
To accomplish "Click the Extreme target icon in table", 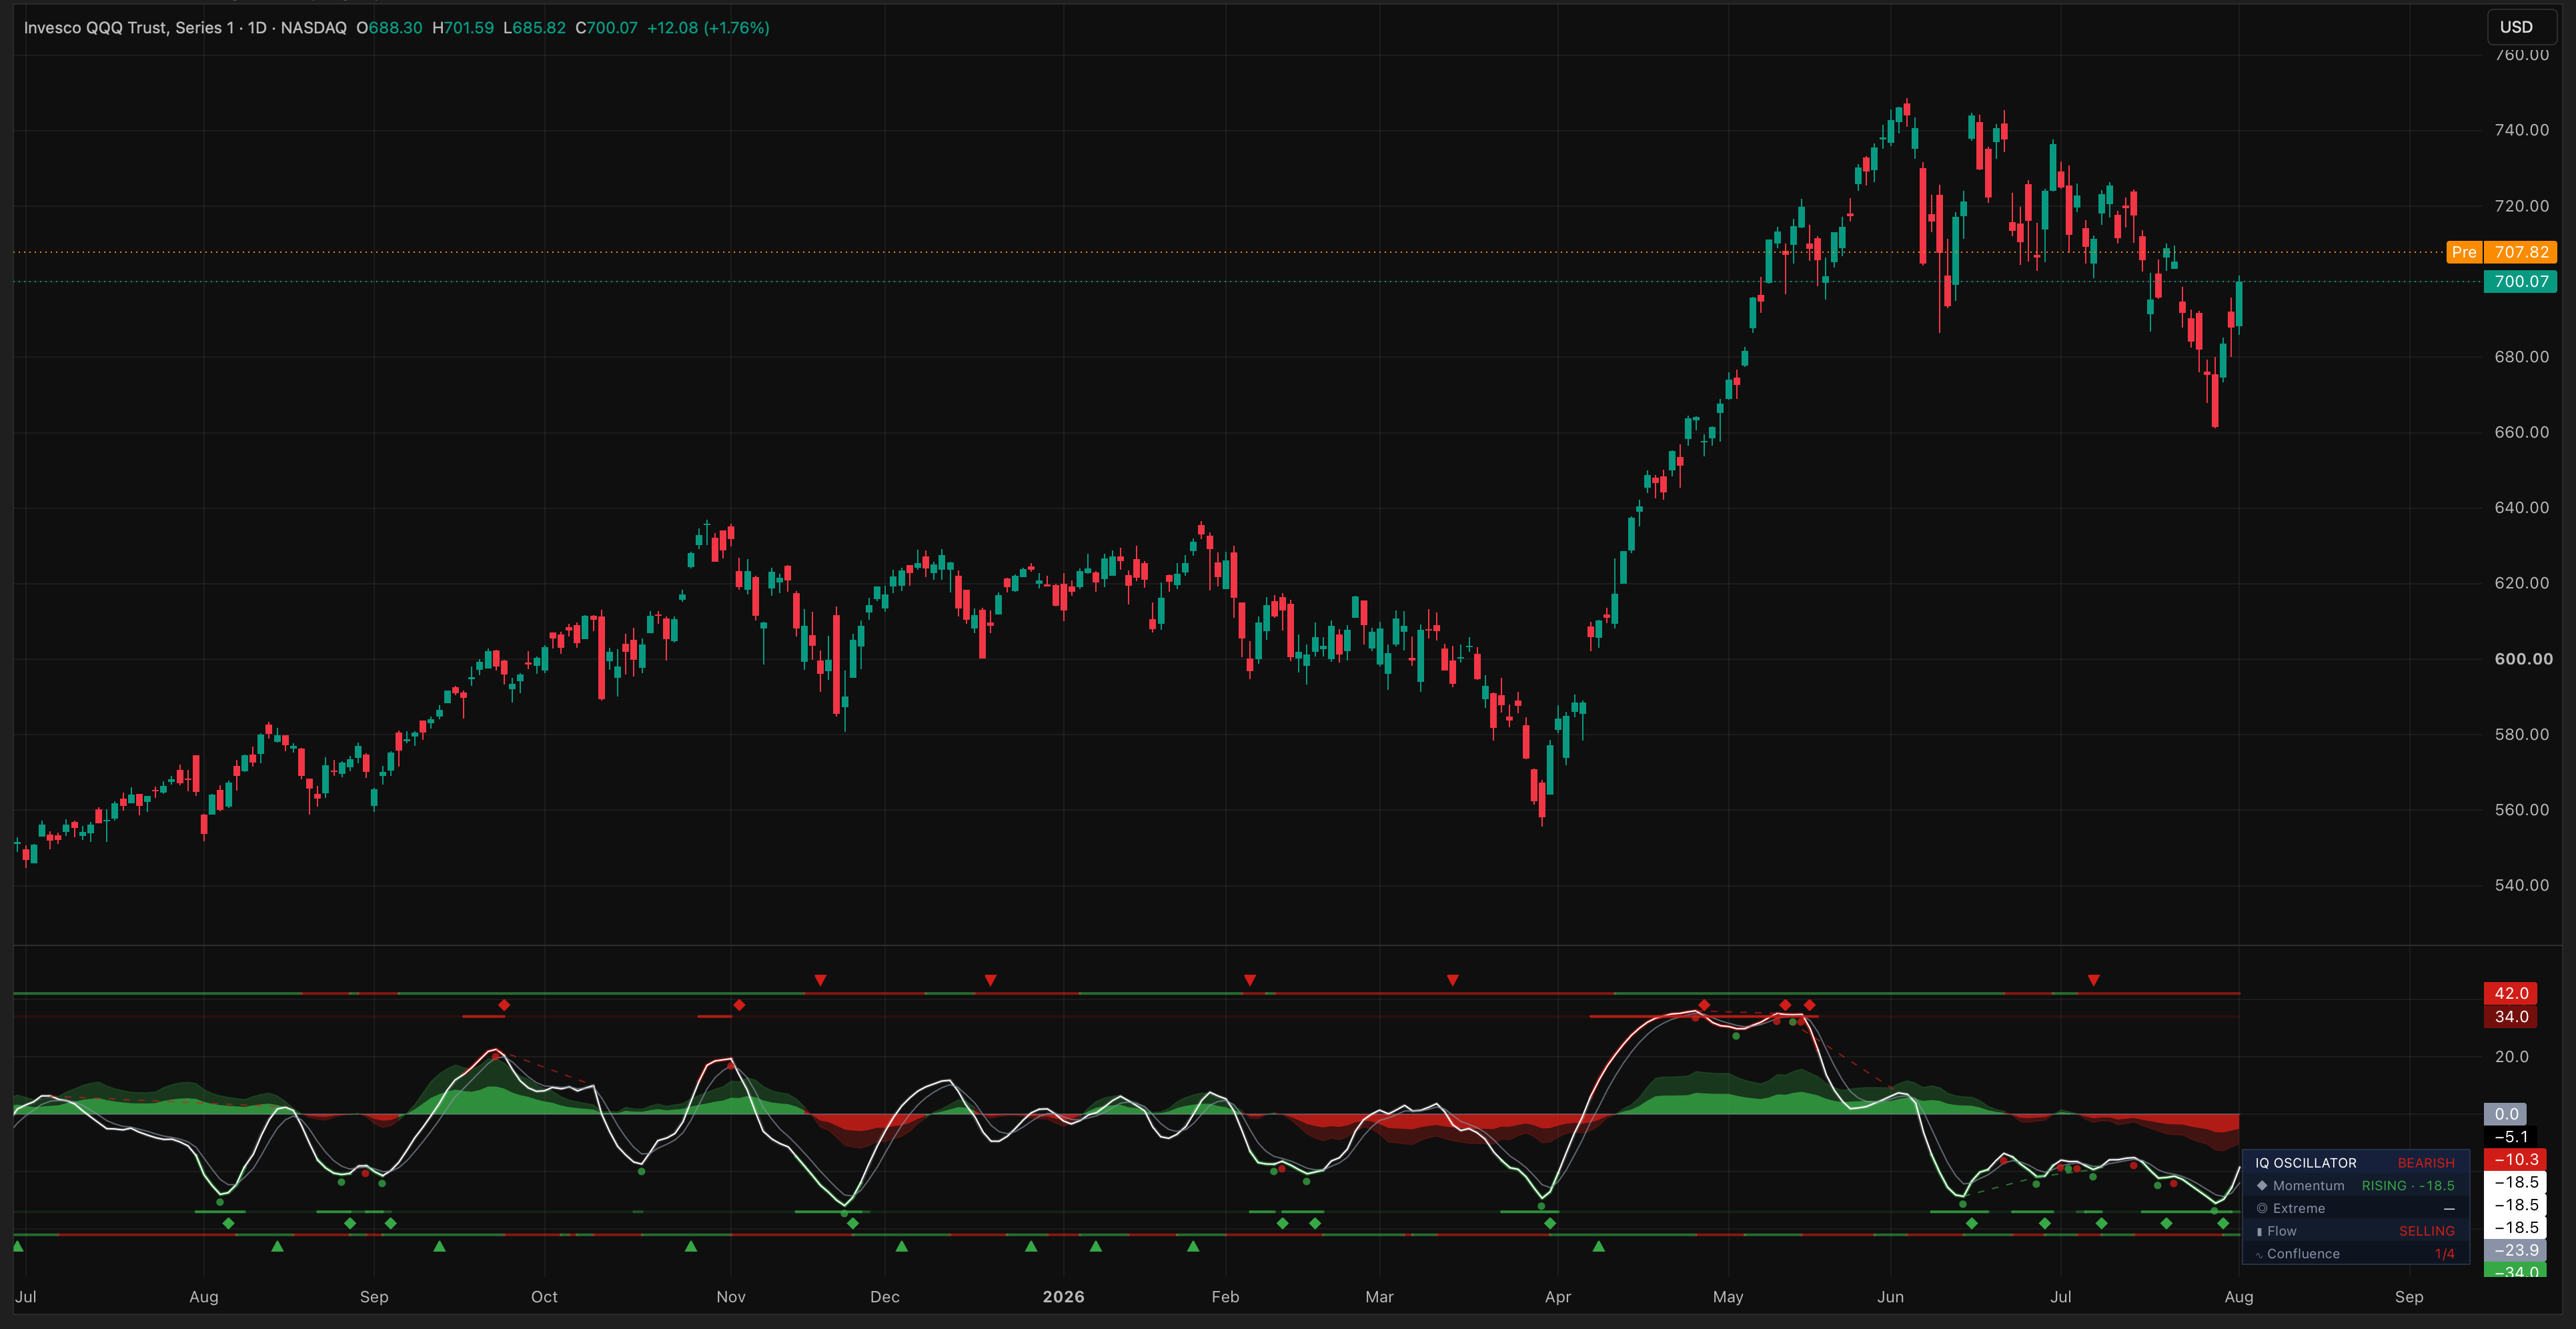I will [x=2262, y=1209].
